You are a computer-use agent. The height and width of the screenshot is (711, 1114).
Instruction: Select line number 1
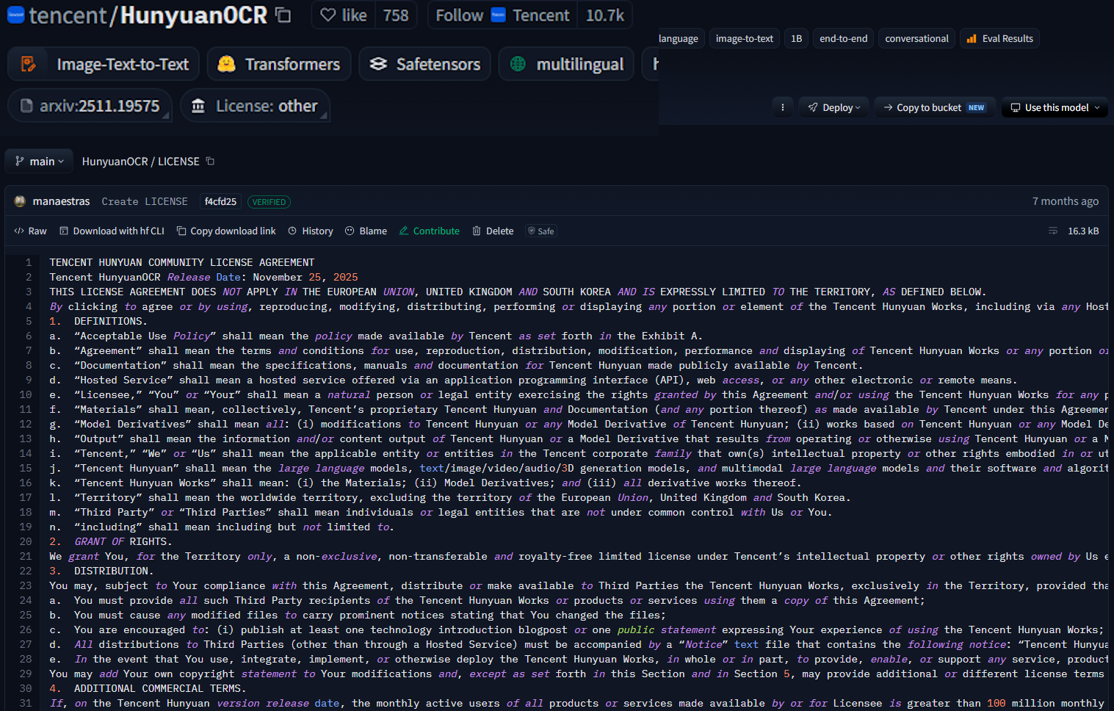(29, 262)
